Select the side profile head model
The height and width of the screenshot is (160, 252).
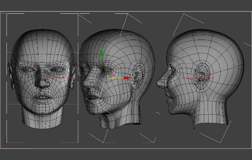(x=200, y=78)
